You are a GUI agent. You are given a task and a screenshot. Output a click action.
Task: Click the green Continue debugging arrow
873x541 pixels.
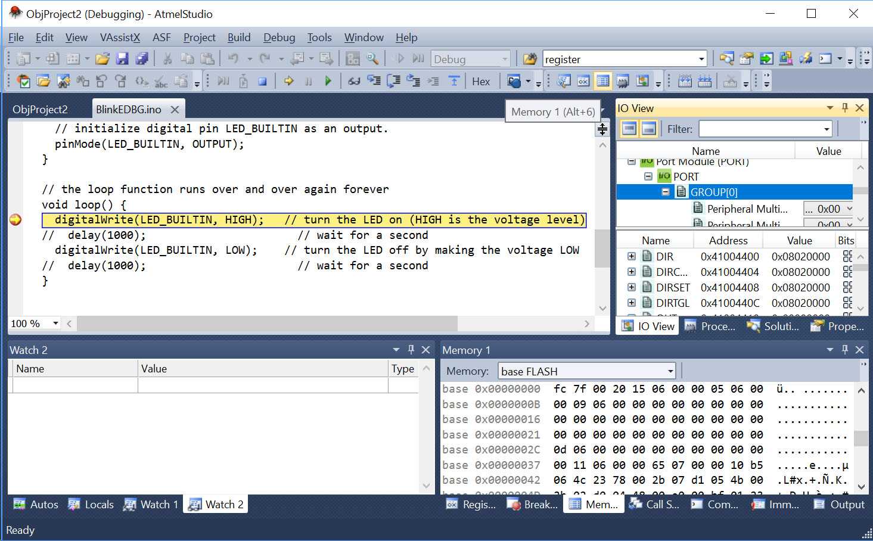(x=328, y=81)
